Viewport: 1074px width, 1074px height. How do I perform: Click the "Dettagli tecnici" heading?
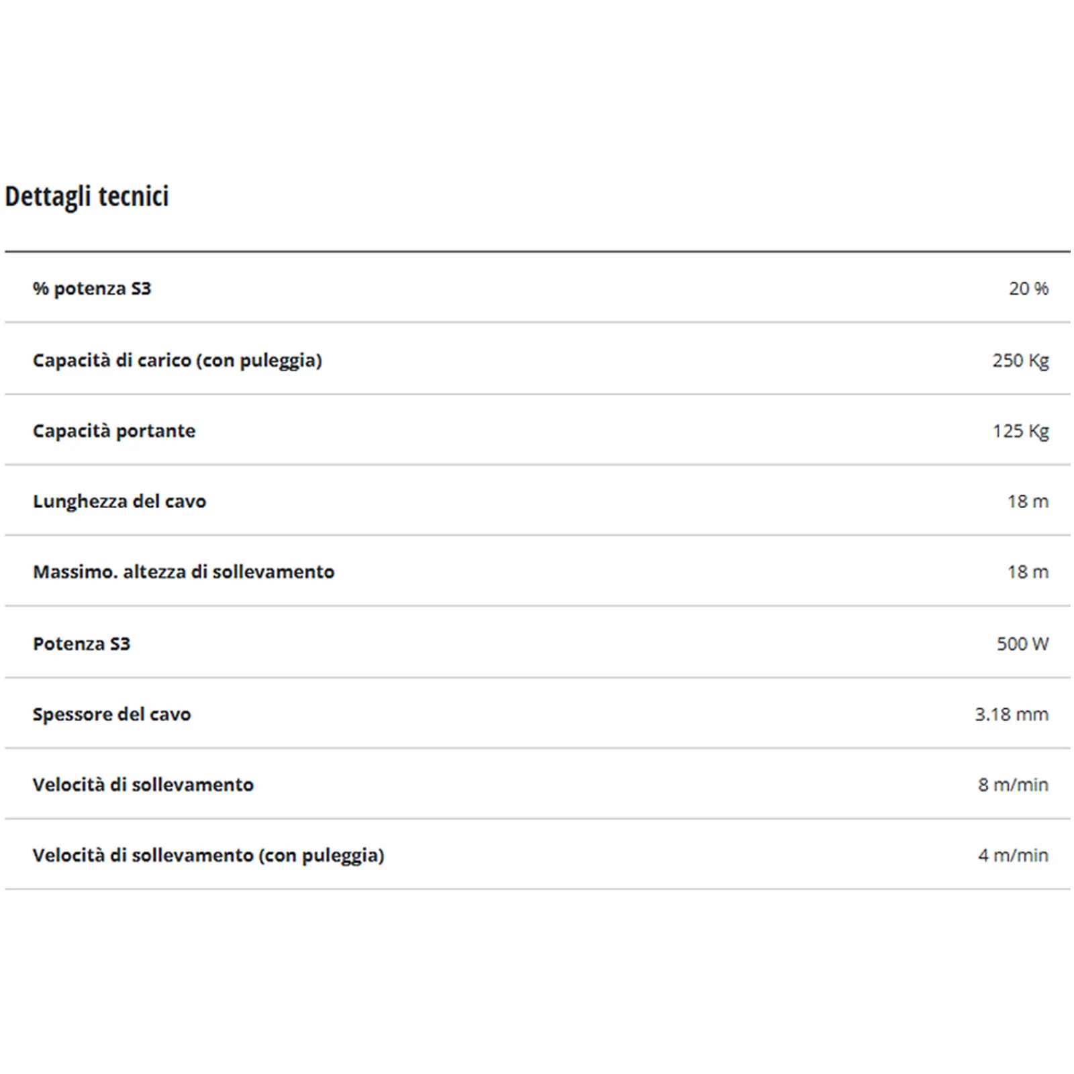[x=87, y=197]
